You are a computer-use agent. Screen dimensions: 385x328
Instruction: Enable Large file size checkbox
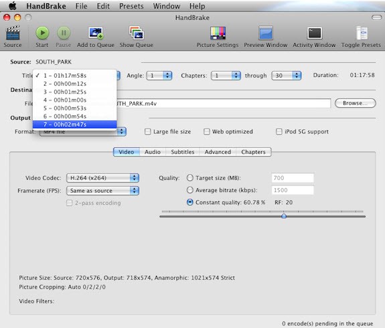pyautogui.click(x=147, y=132)
